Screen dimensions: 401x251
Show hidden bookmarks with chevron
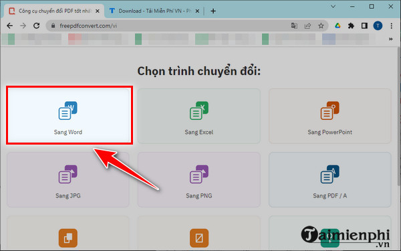pos(390,39)
